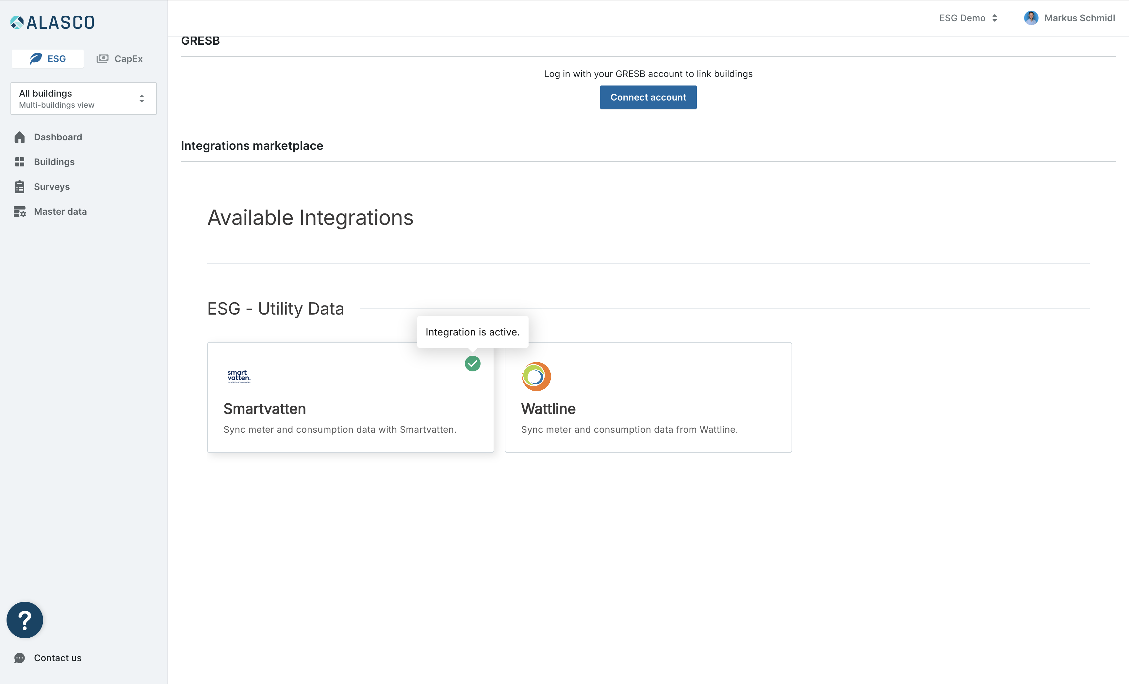
Task: Click the Wattline logo
Action: pos(536,376)
